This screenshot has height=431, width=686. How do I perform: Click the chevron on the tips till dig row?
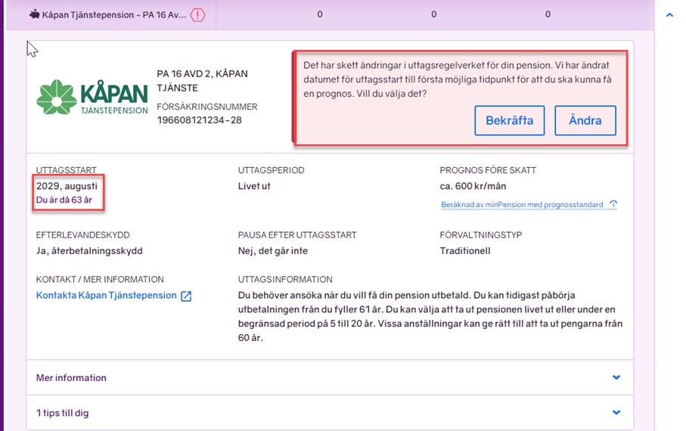tap(616, 413)
